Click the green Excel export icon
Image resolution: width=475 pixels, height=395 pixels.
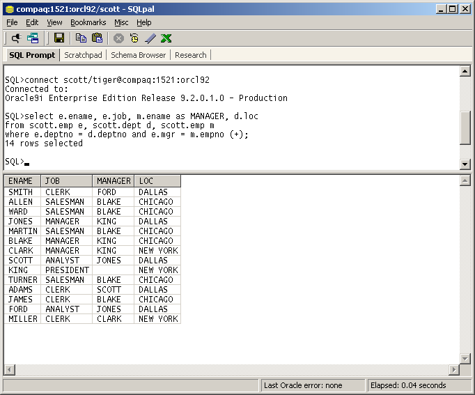click(166, 38)
